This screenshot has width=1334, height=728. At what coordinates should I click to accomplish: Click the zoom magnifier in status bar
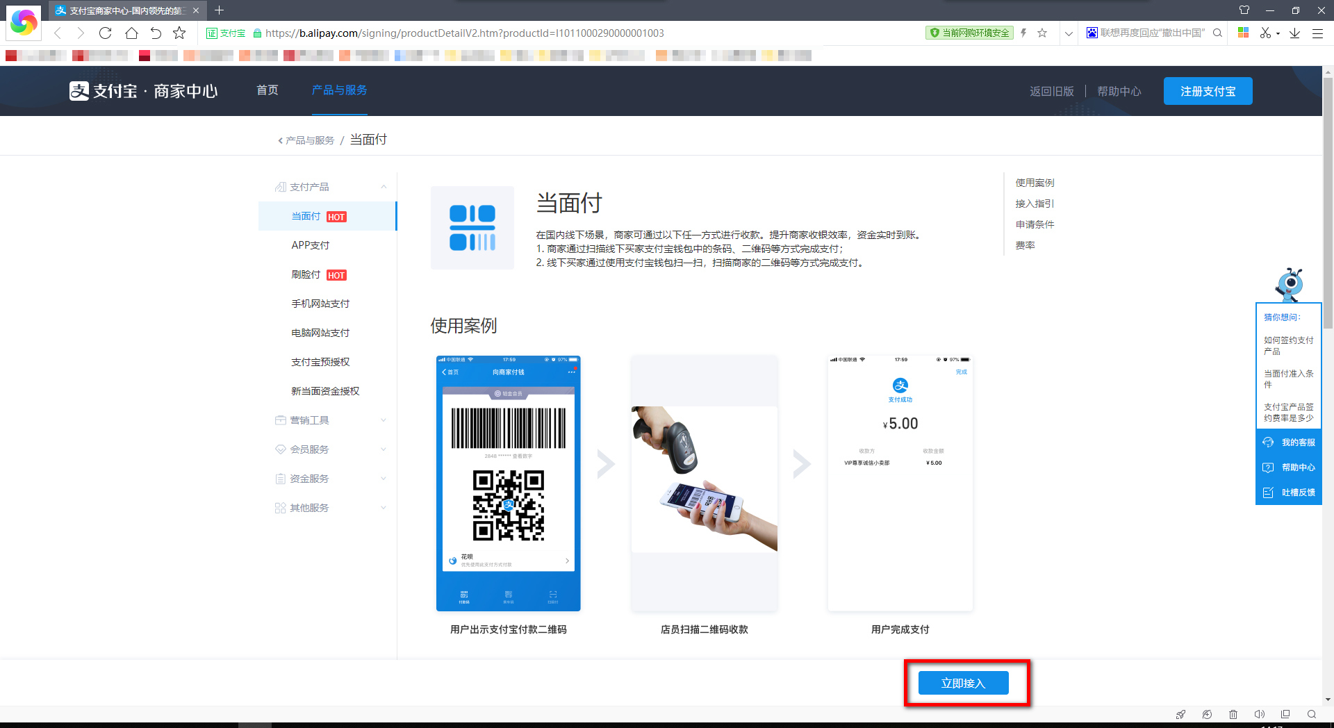1312,714
